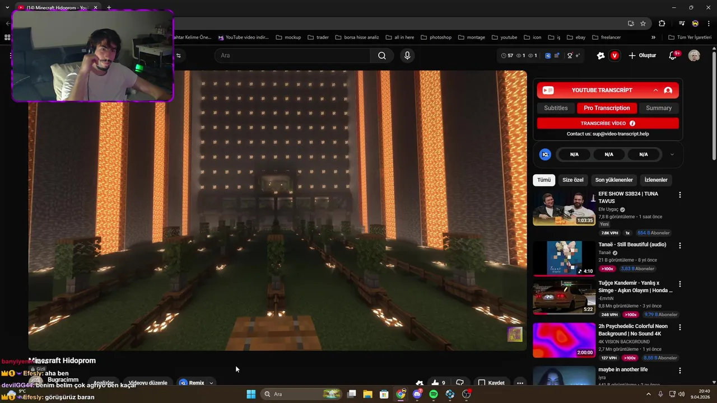This screenshot has width=717, height=403.
Task: Open the Remix dropdown arrow
Action: [211, 383]
